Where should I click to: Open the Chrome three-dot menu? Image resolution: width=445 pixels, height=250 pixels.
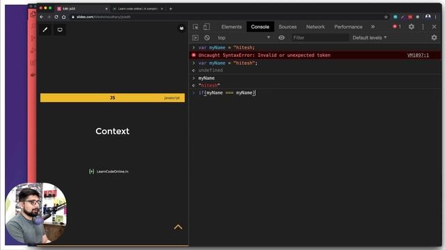pos(436,17)
